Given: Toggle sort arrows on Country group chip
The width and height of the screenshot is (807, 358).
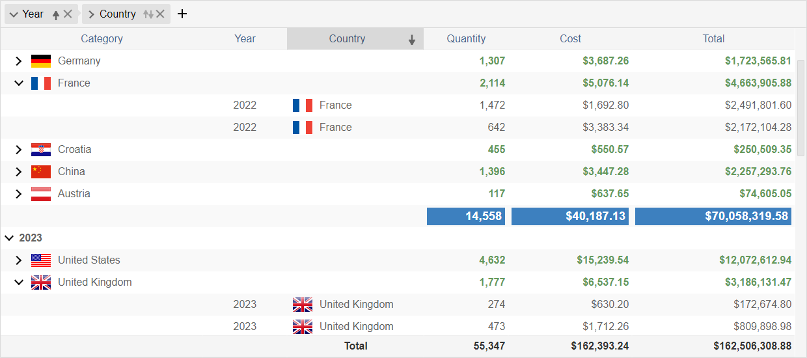Looking at the screenshot, I should (x=148, y=14).
